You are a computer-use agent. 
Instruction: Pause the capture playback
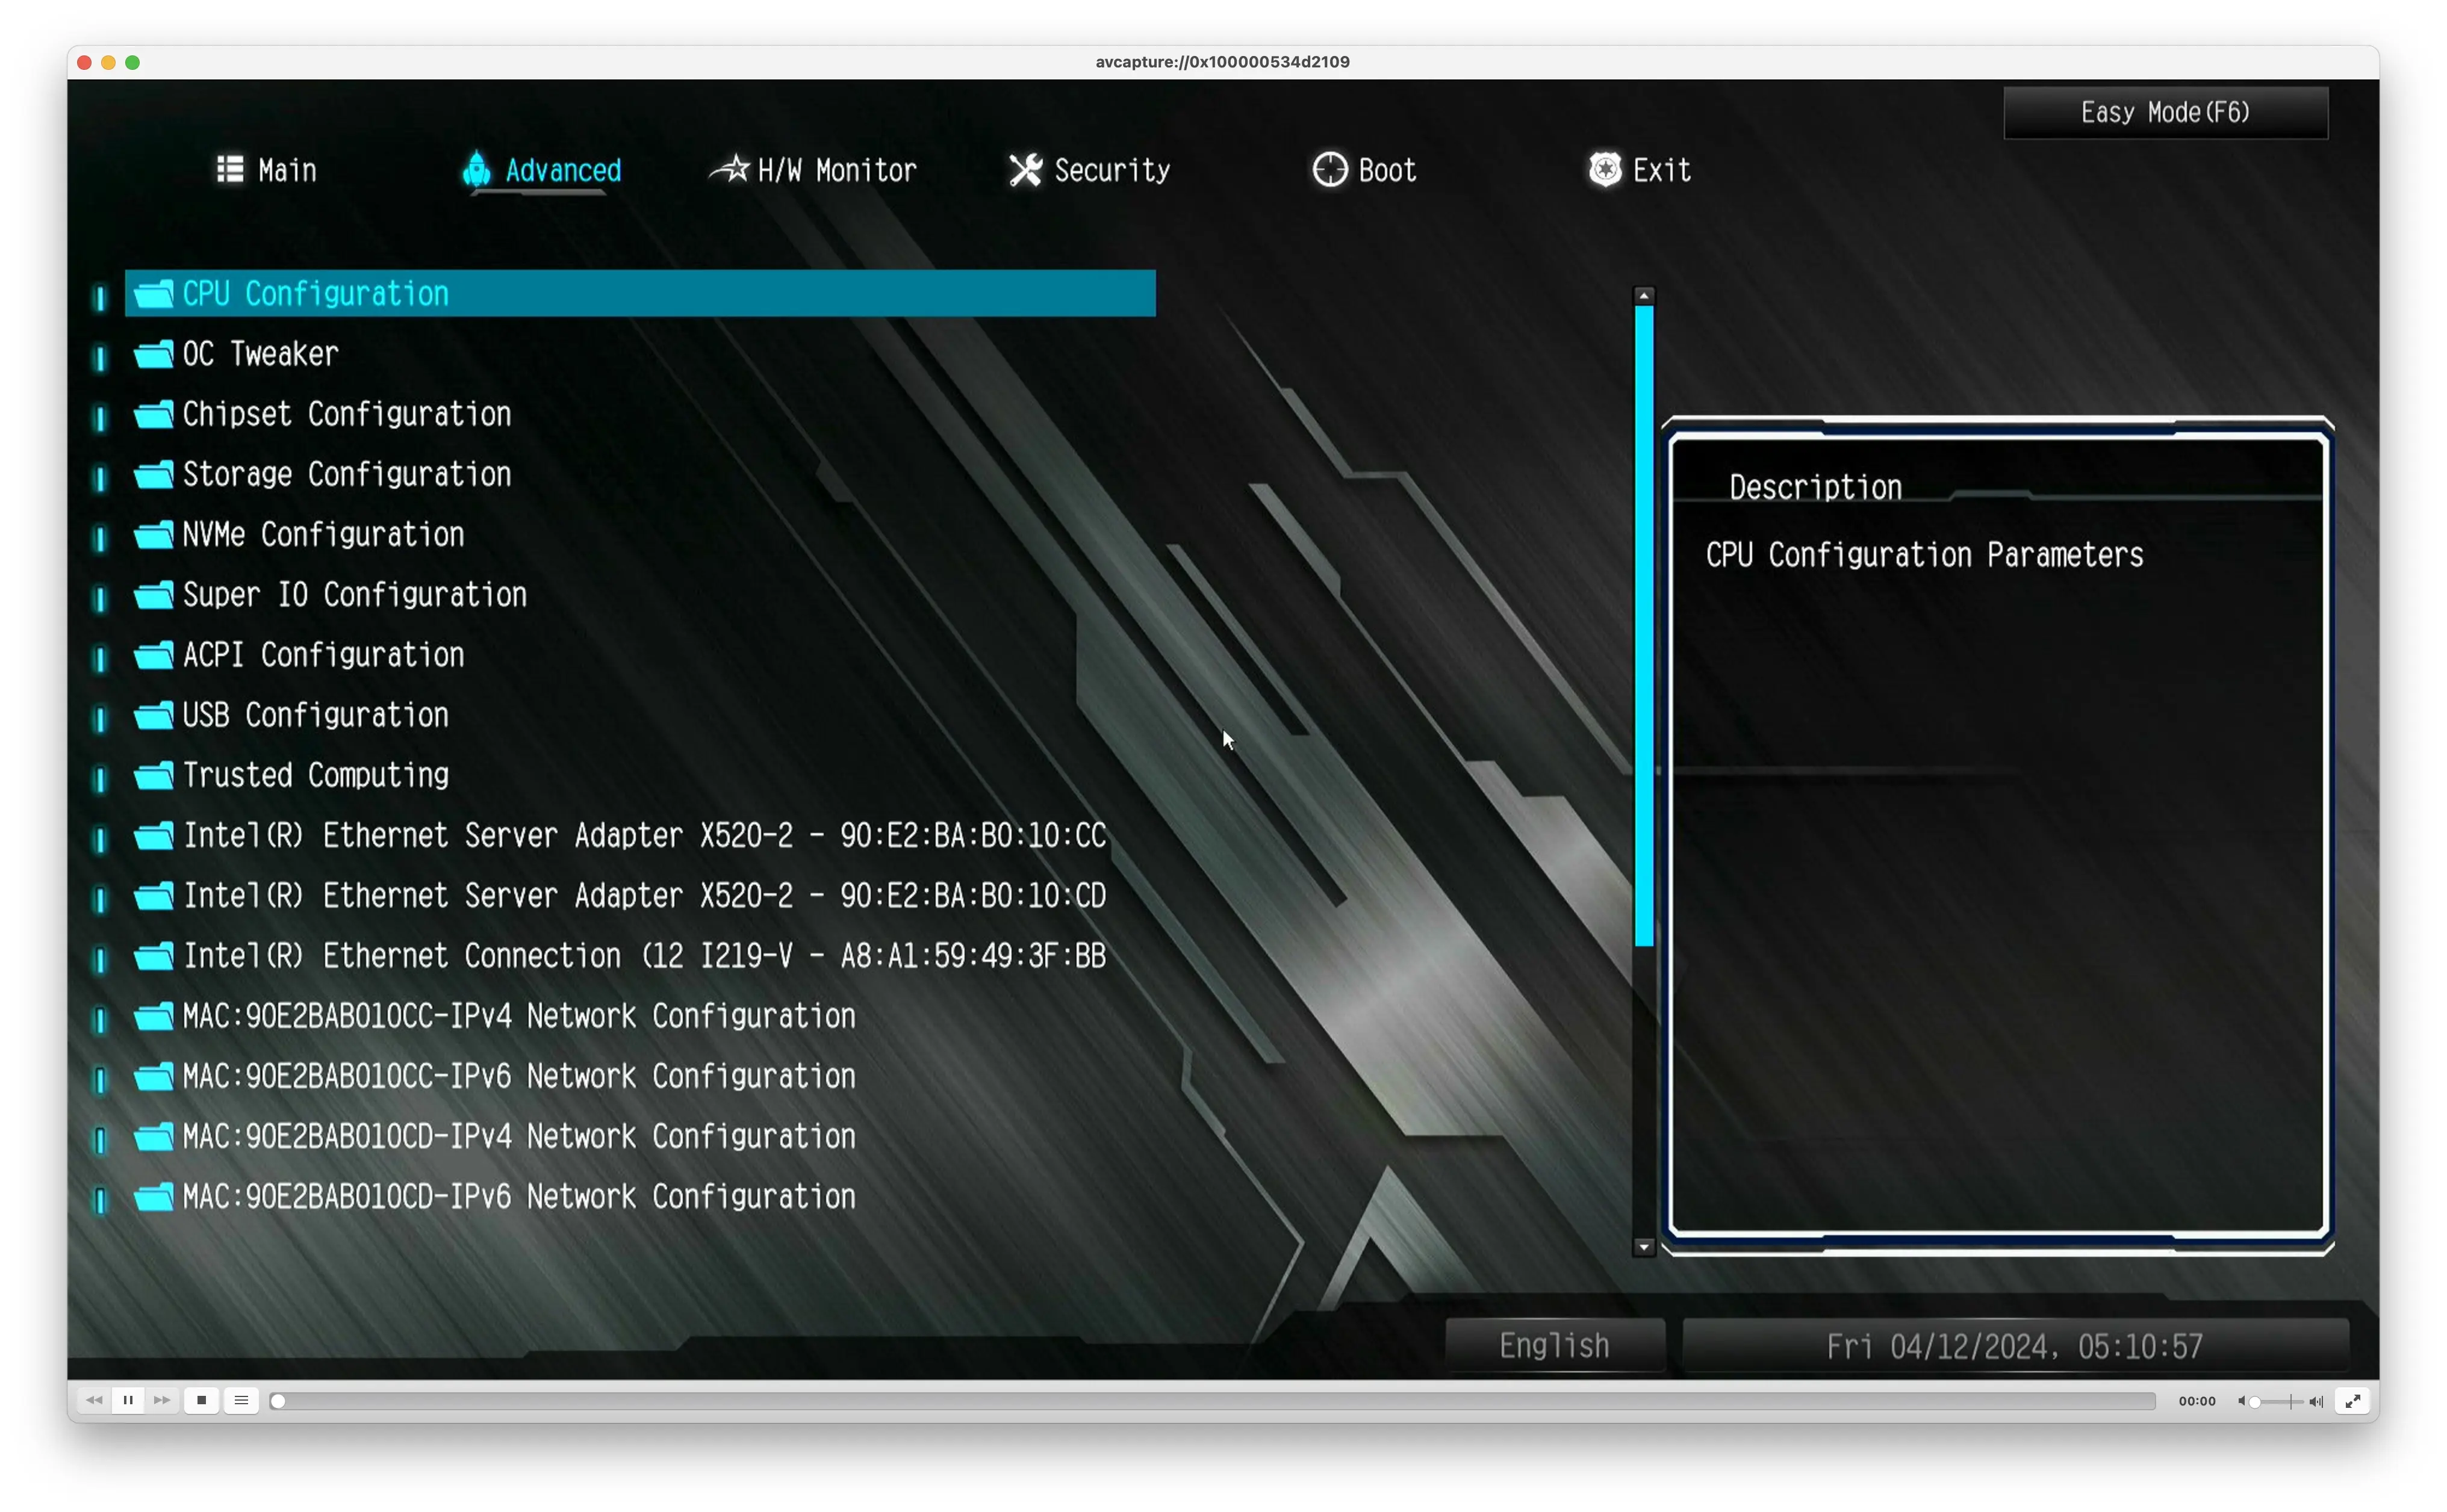(128, 1400)
